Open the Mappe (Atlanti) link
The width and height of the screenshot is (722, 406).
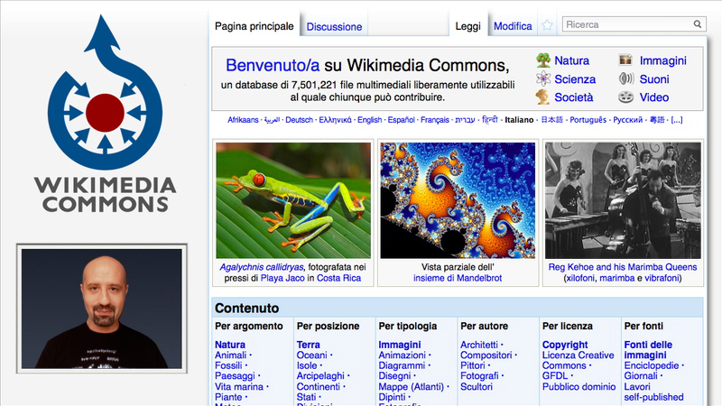pyautogui.click(x=412, y=387)
